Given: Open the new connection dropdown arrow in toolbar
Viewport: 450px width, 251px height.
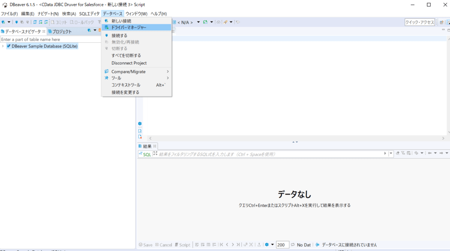Looking at the screenshot, I should [x=9, y=22].
